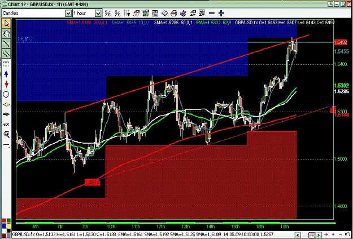The height and width of the screenshot is (239, 353).
Task: Pick the white color swatch
Action: [4, 231]
